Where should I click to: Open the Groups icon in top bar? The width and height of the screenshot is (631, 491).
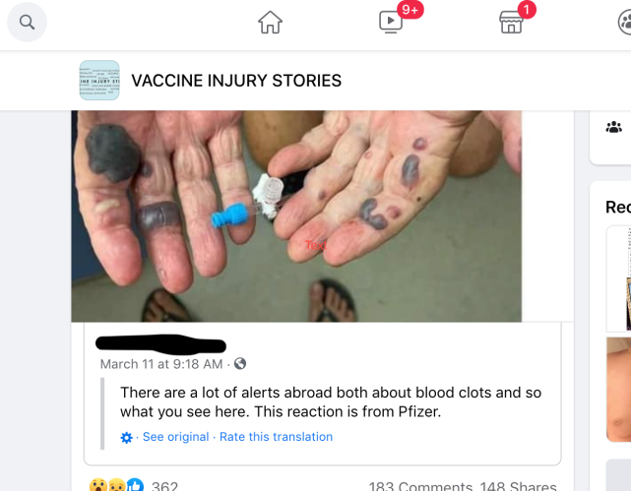click(625, 22)
